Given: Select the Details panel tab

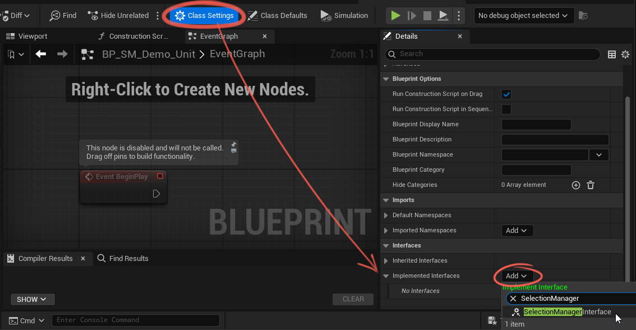Looking at the screenshot, I should [x=406, y=36].
